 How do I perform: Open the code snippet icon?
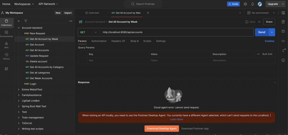pyautogui.click(x=283, y=41)
